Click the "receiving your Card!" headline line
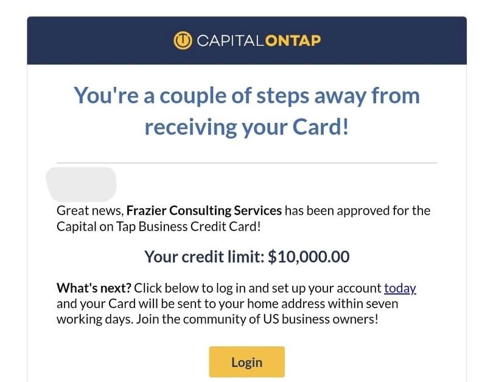 coord(246,127)
